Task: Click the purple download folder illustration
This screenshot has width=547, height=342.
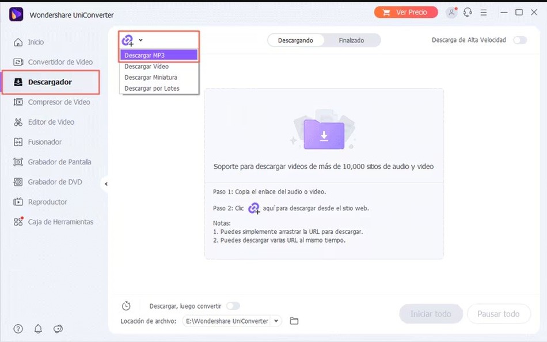Action: [324, 134]
